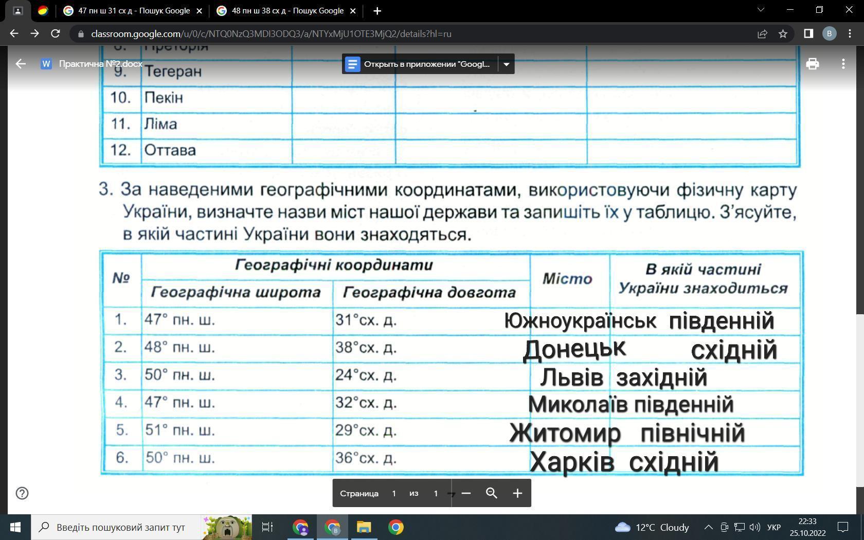Toggle the browser side panel
This screenshot has width=864, height=540.
(x=808, y=34)
